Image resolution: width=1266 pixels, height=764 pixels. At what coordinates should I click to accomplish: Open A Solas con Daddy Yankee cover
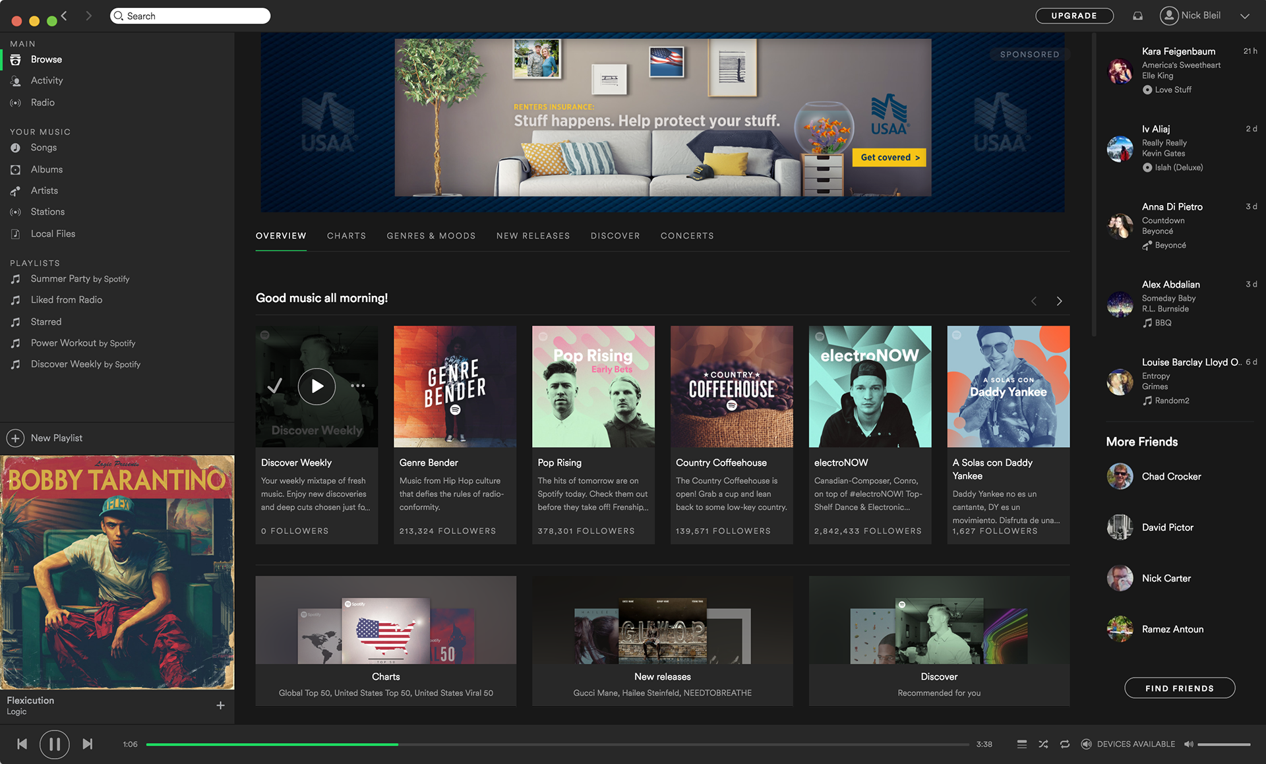pyautogui.click(x=1008, y=387)
